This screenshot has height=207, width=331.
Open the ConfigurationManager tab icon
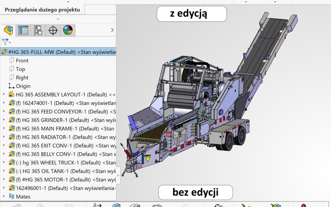[38, 30]
